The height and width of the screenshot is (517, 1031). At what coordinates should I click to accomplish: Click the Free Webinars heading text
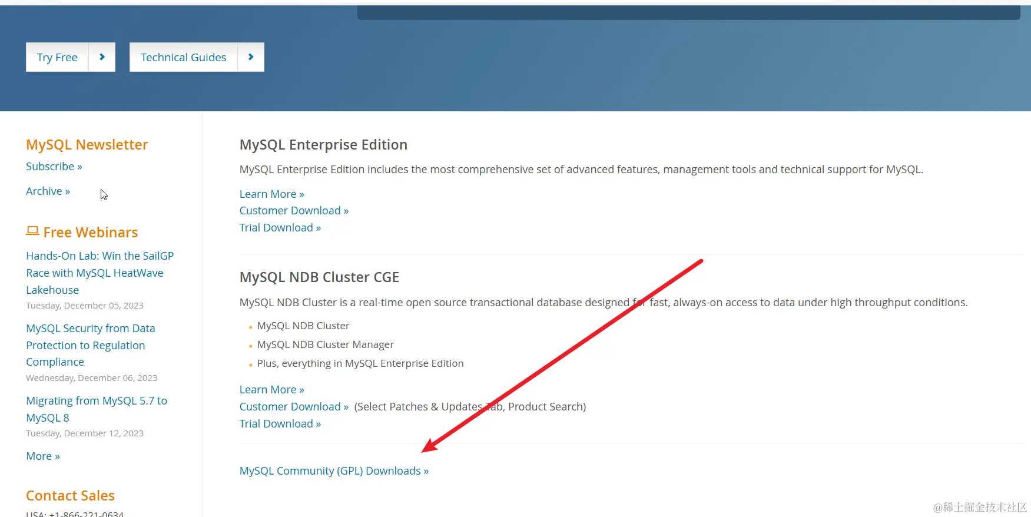click(91, 233)
